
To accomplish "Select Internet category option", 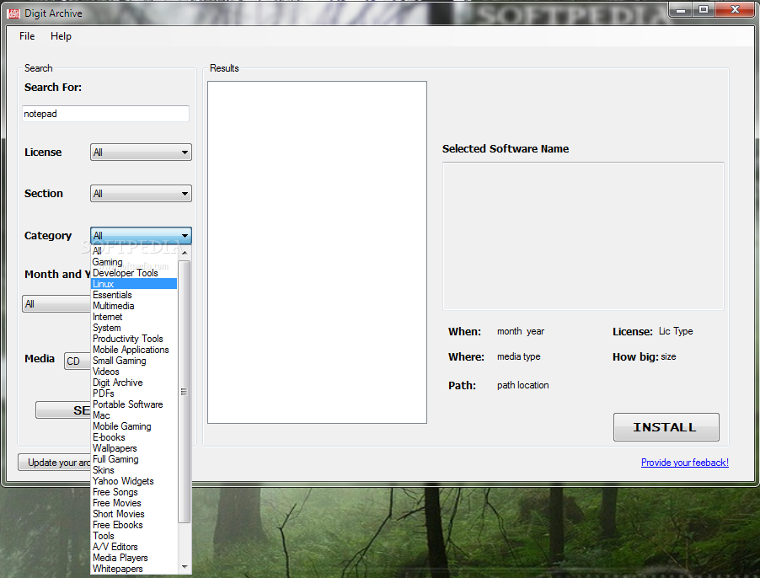I will [134, 317].
